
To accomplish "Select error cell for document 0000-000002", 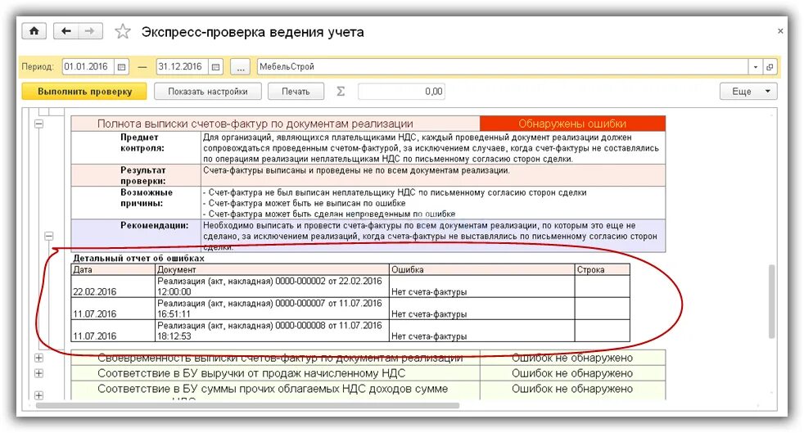I will click(482, 286).
